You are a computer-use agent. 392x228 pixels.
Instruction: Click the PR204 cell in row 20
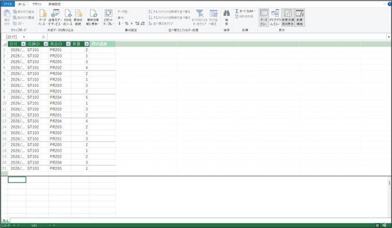(59, 162)
